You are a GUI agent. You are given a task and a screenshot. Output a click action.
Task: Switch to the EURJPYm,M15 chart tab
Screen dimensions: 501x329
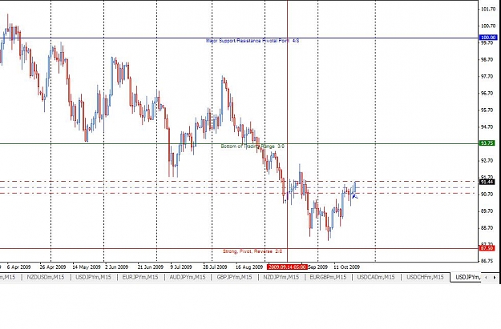[140, 277]
